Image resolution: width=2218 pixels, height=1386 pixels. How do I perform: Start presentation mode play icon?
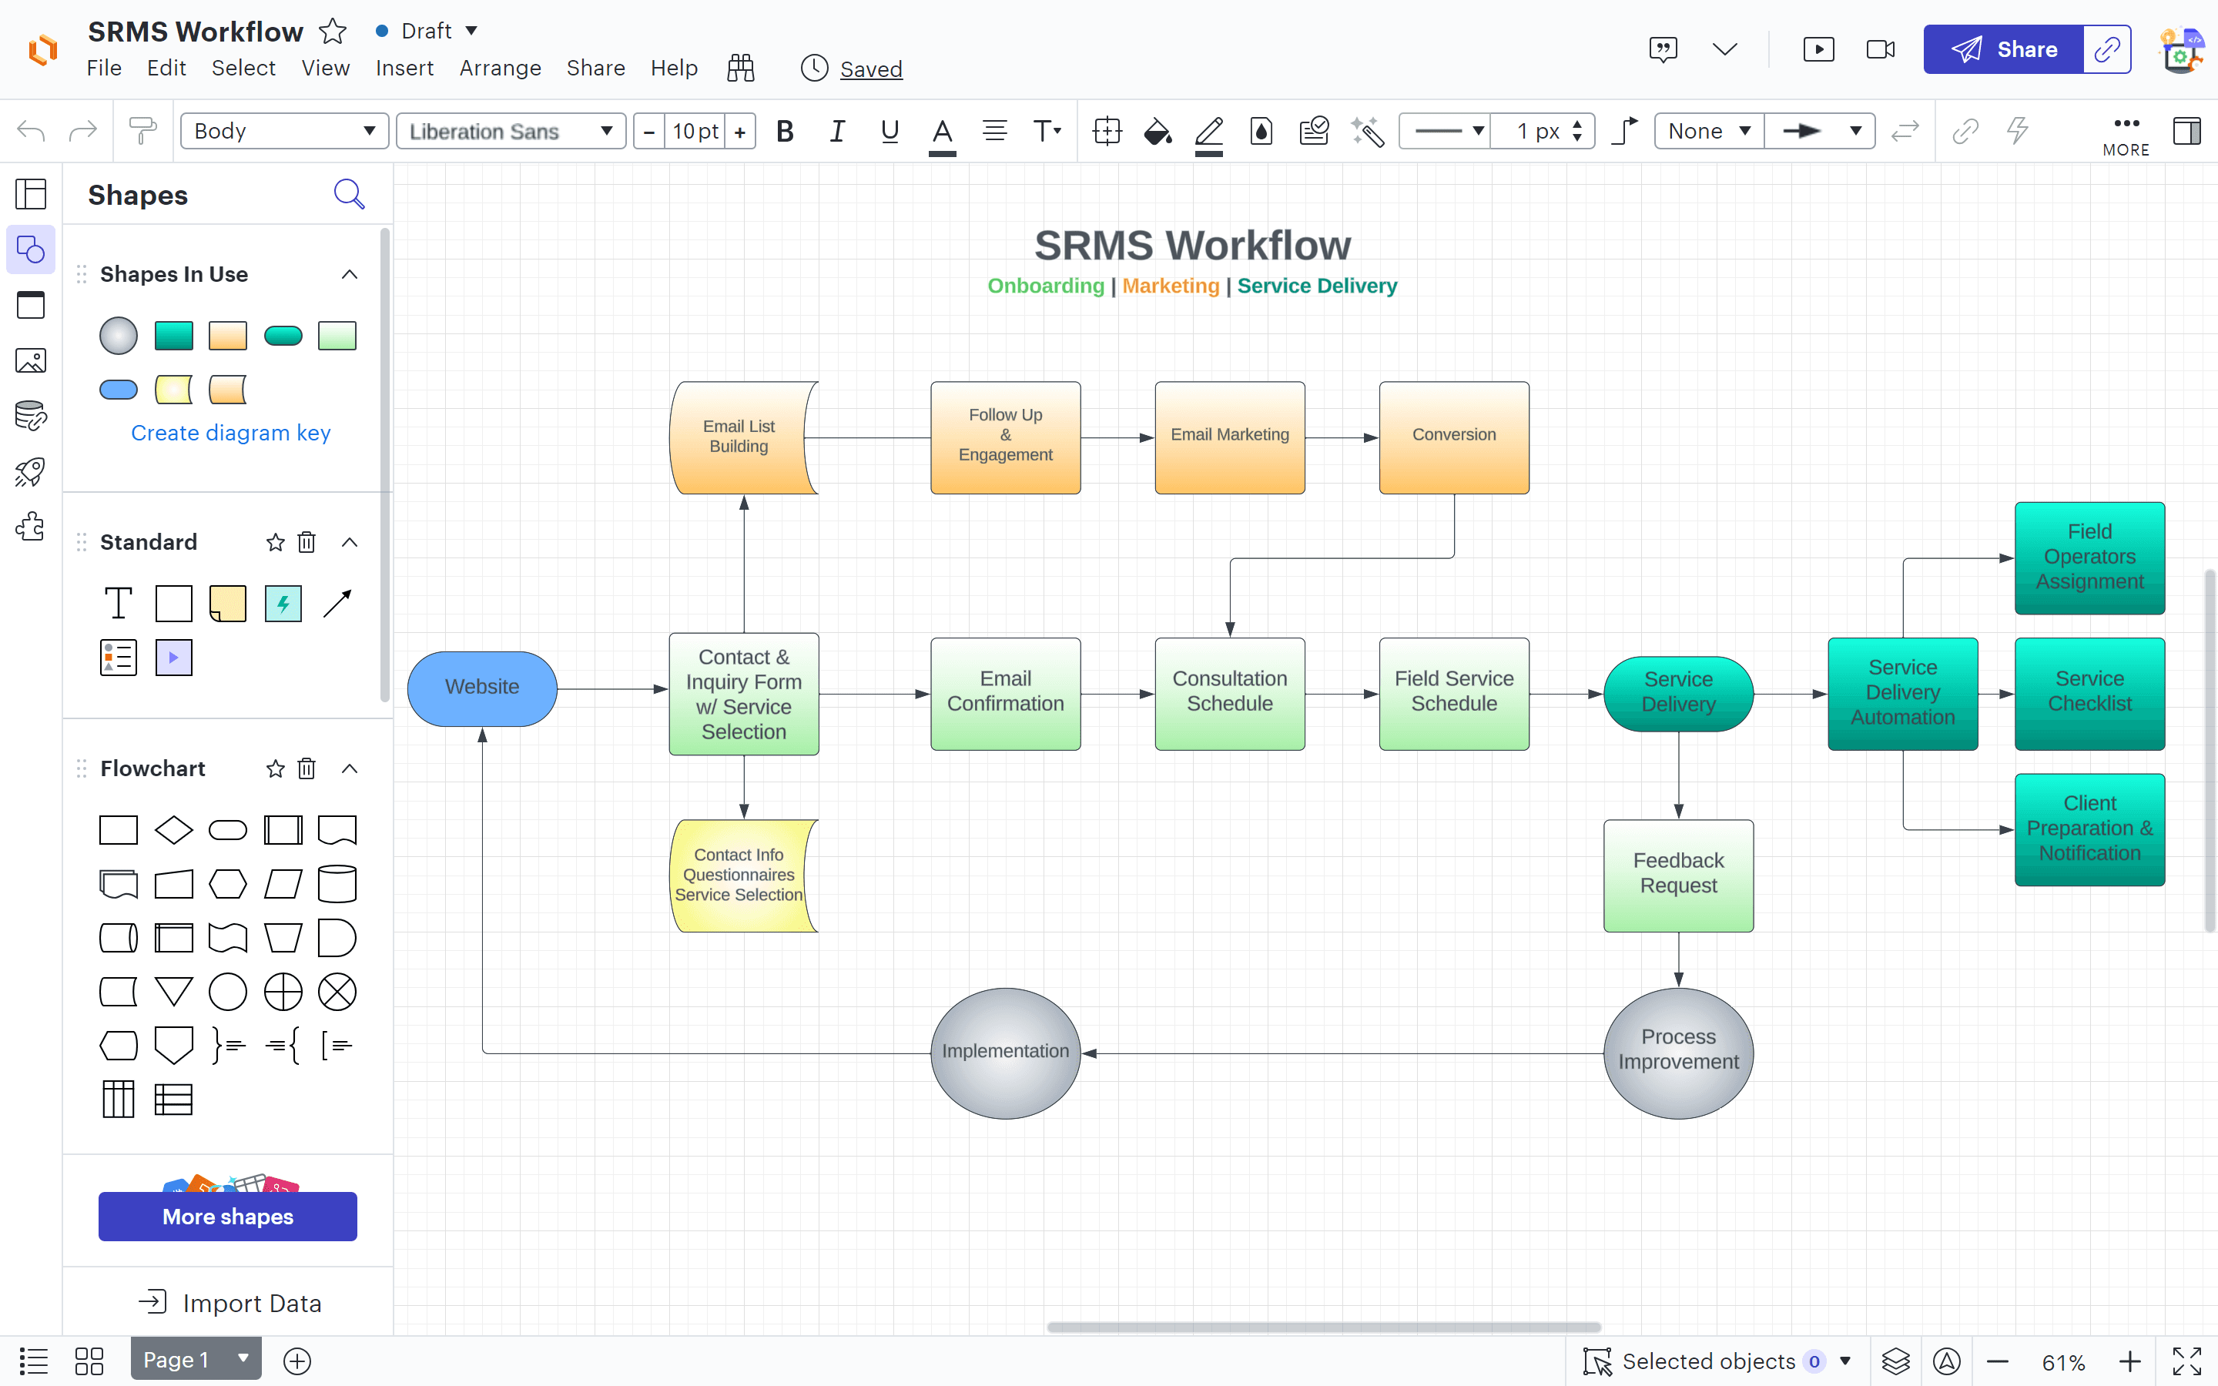click(x=1818, y=49)
